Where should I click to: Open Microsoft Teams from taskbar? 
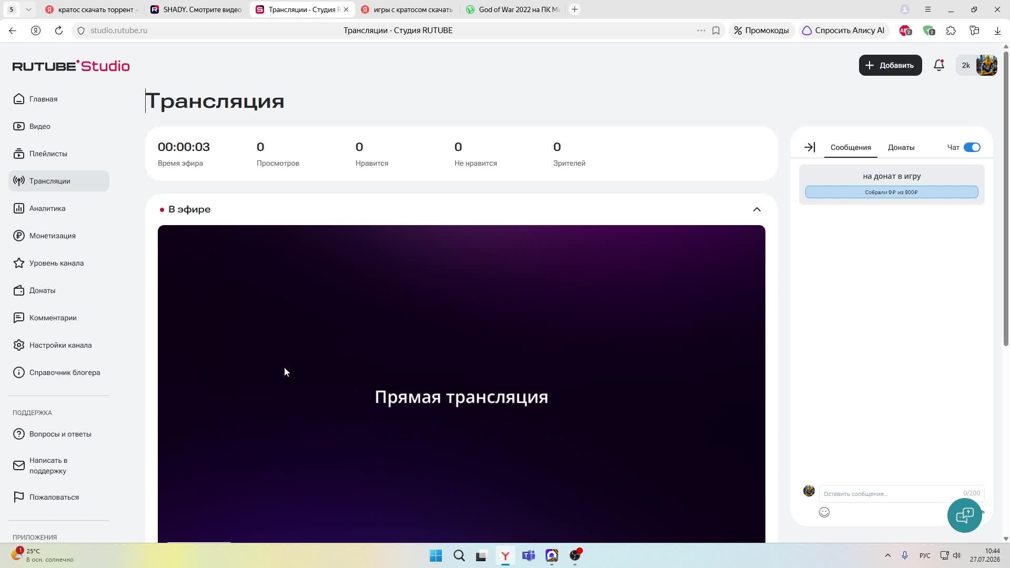tap(529, 555)
